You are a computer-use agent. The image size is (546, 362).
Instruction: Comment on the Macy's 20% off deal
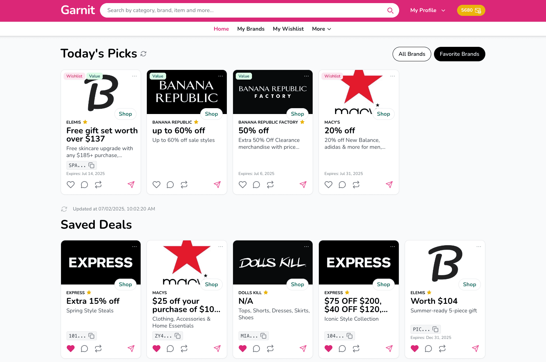click(342, 185)
